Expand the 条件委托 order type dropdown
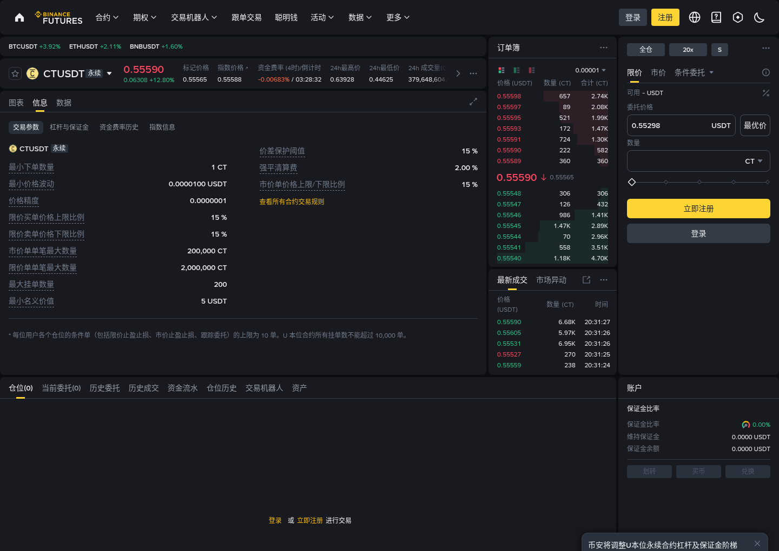This screenshot has height=551, width=779. 694,72
